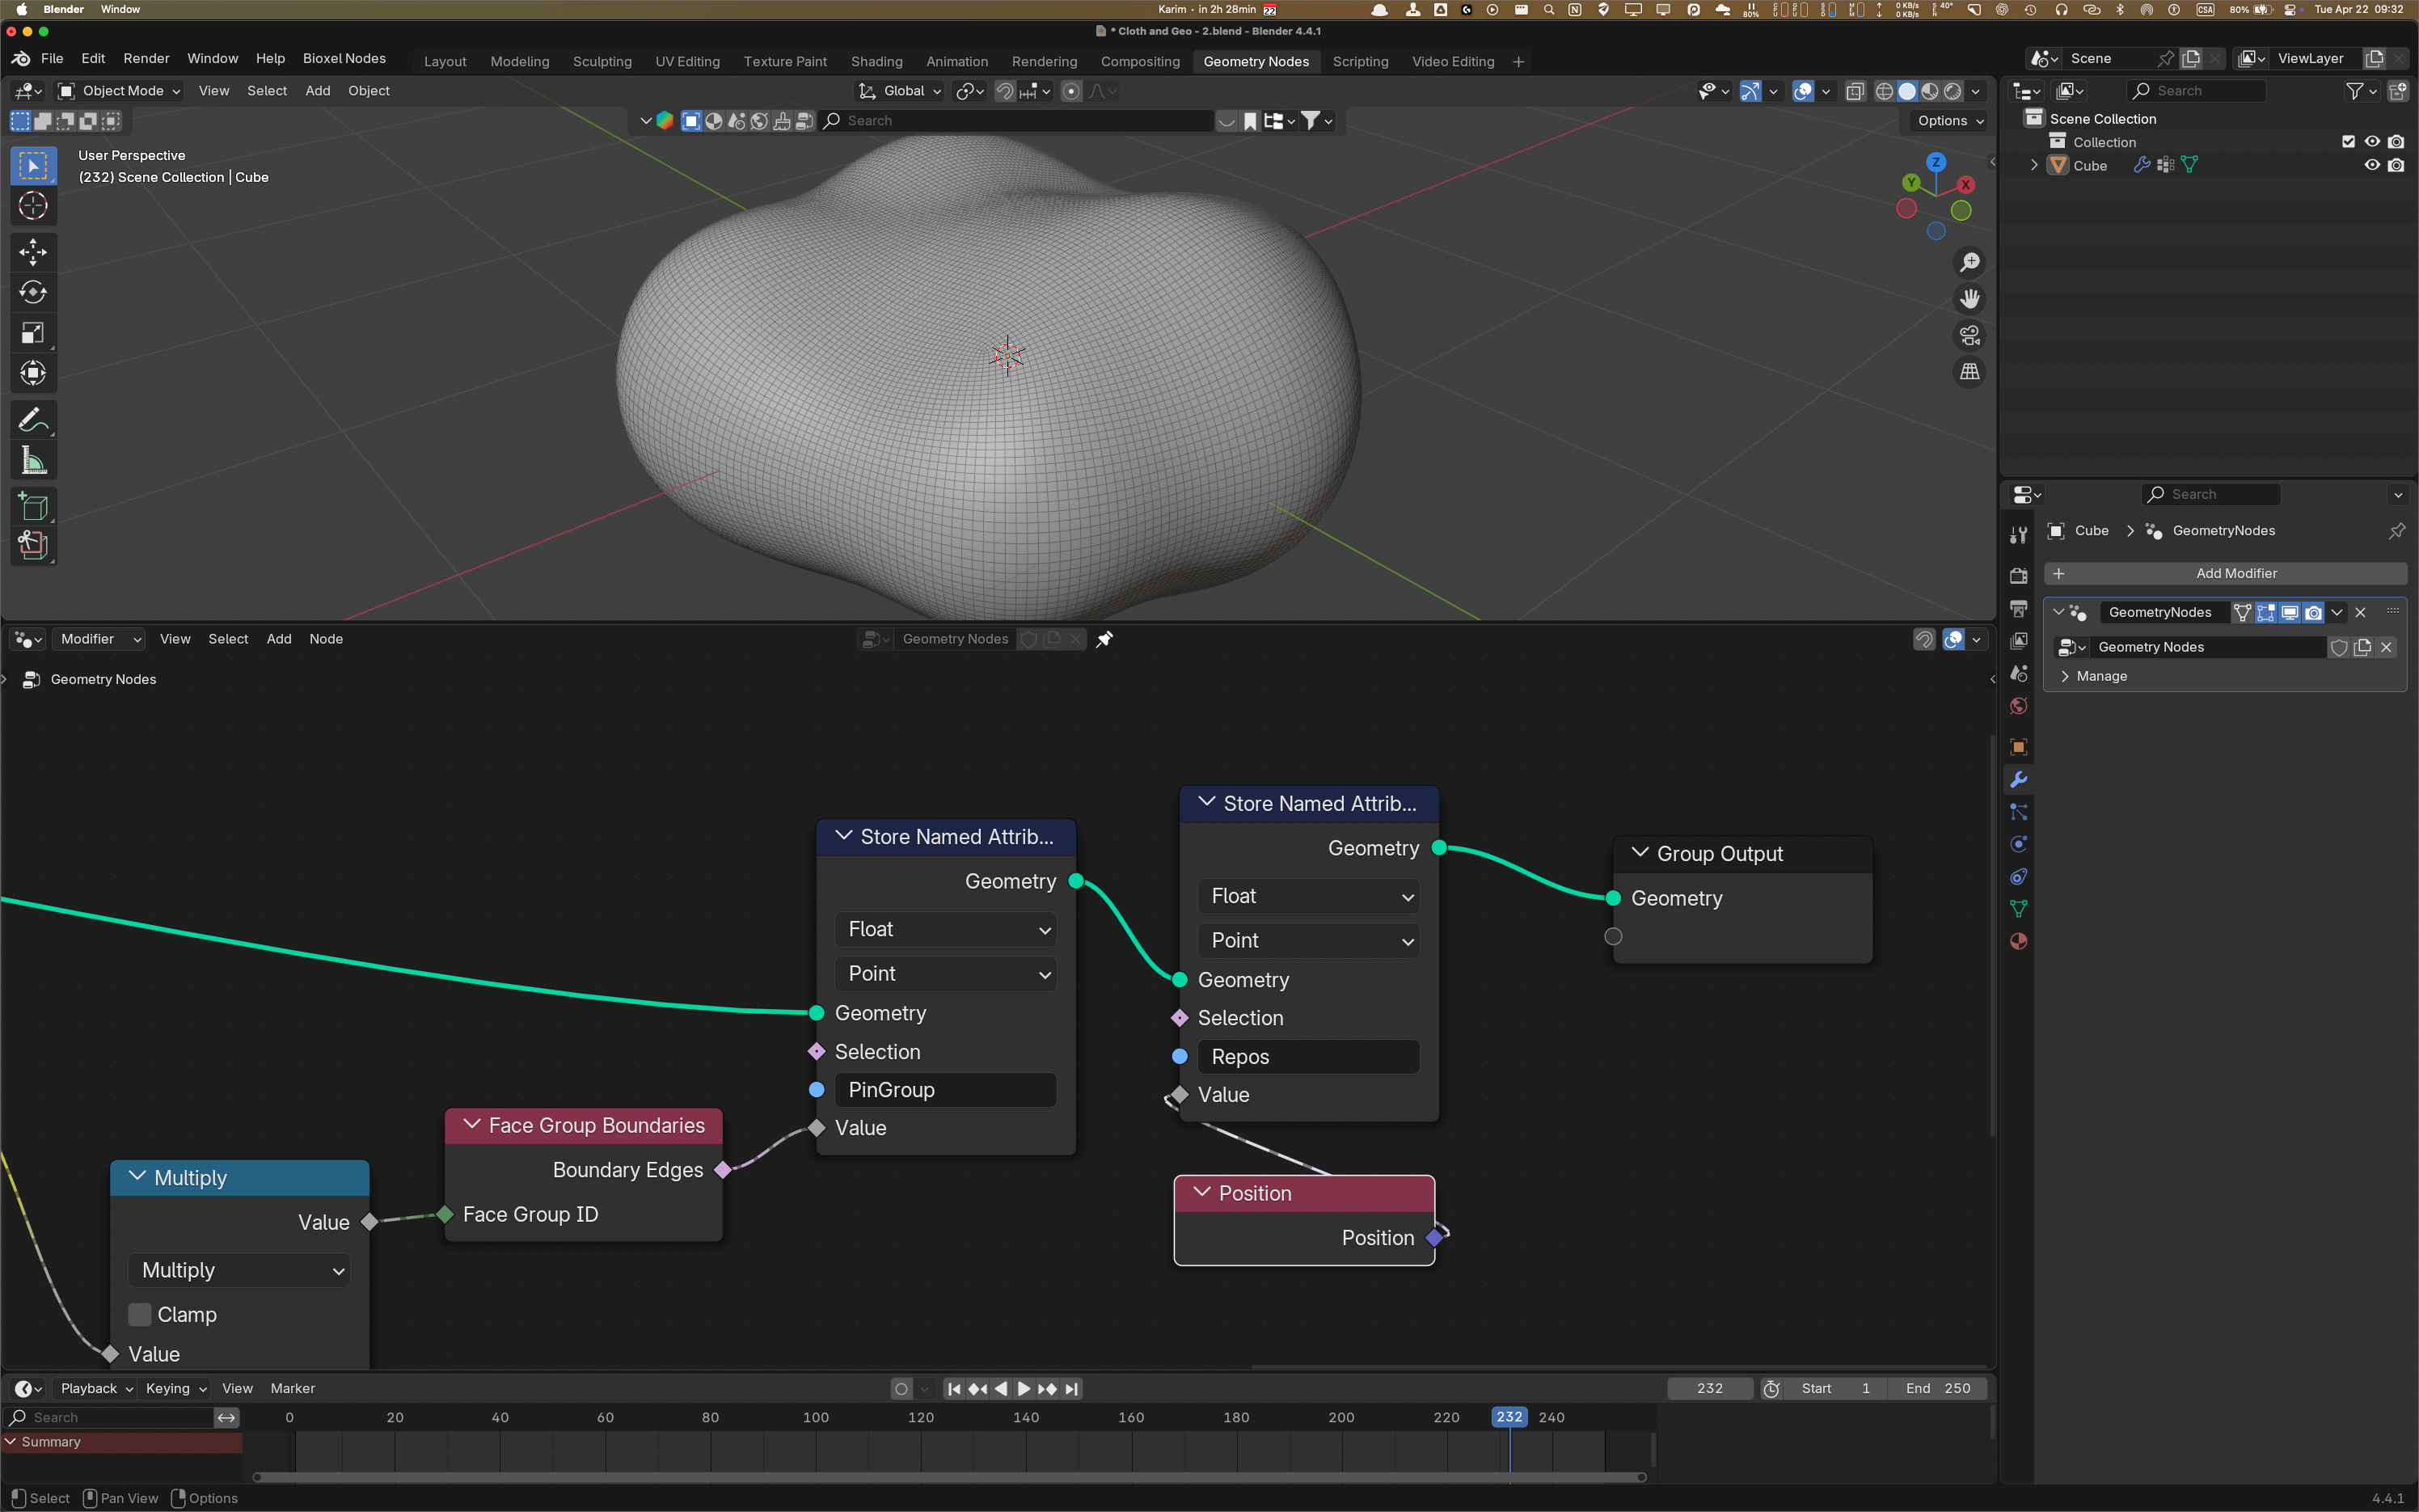The width and height of the screenshot is (2419, 1512).
Task: Toggle viewport overlays button
Action: click(x=1803, y=91)
